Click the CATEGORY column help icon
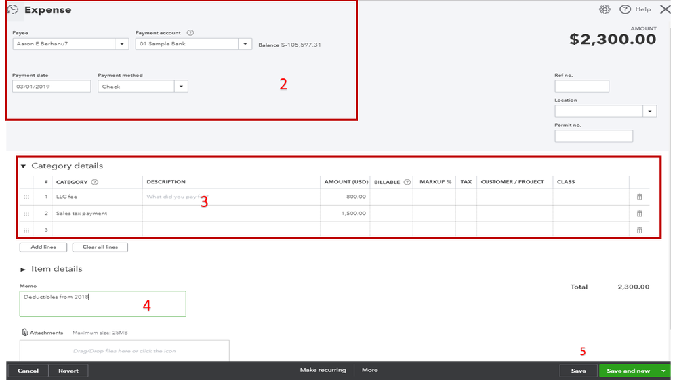This screenshot has height=380, width=677. pyautogui.click(x=95, y=182)
